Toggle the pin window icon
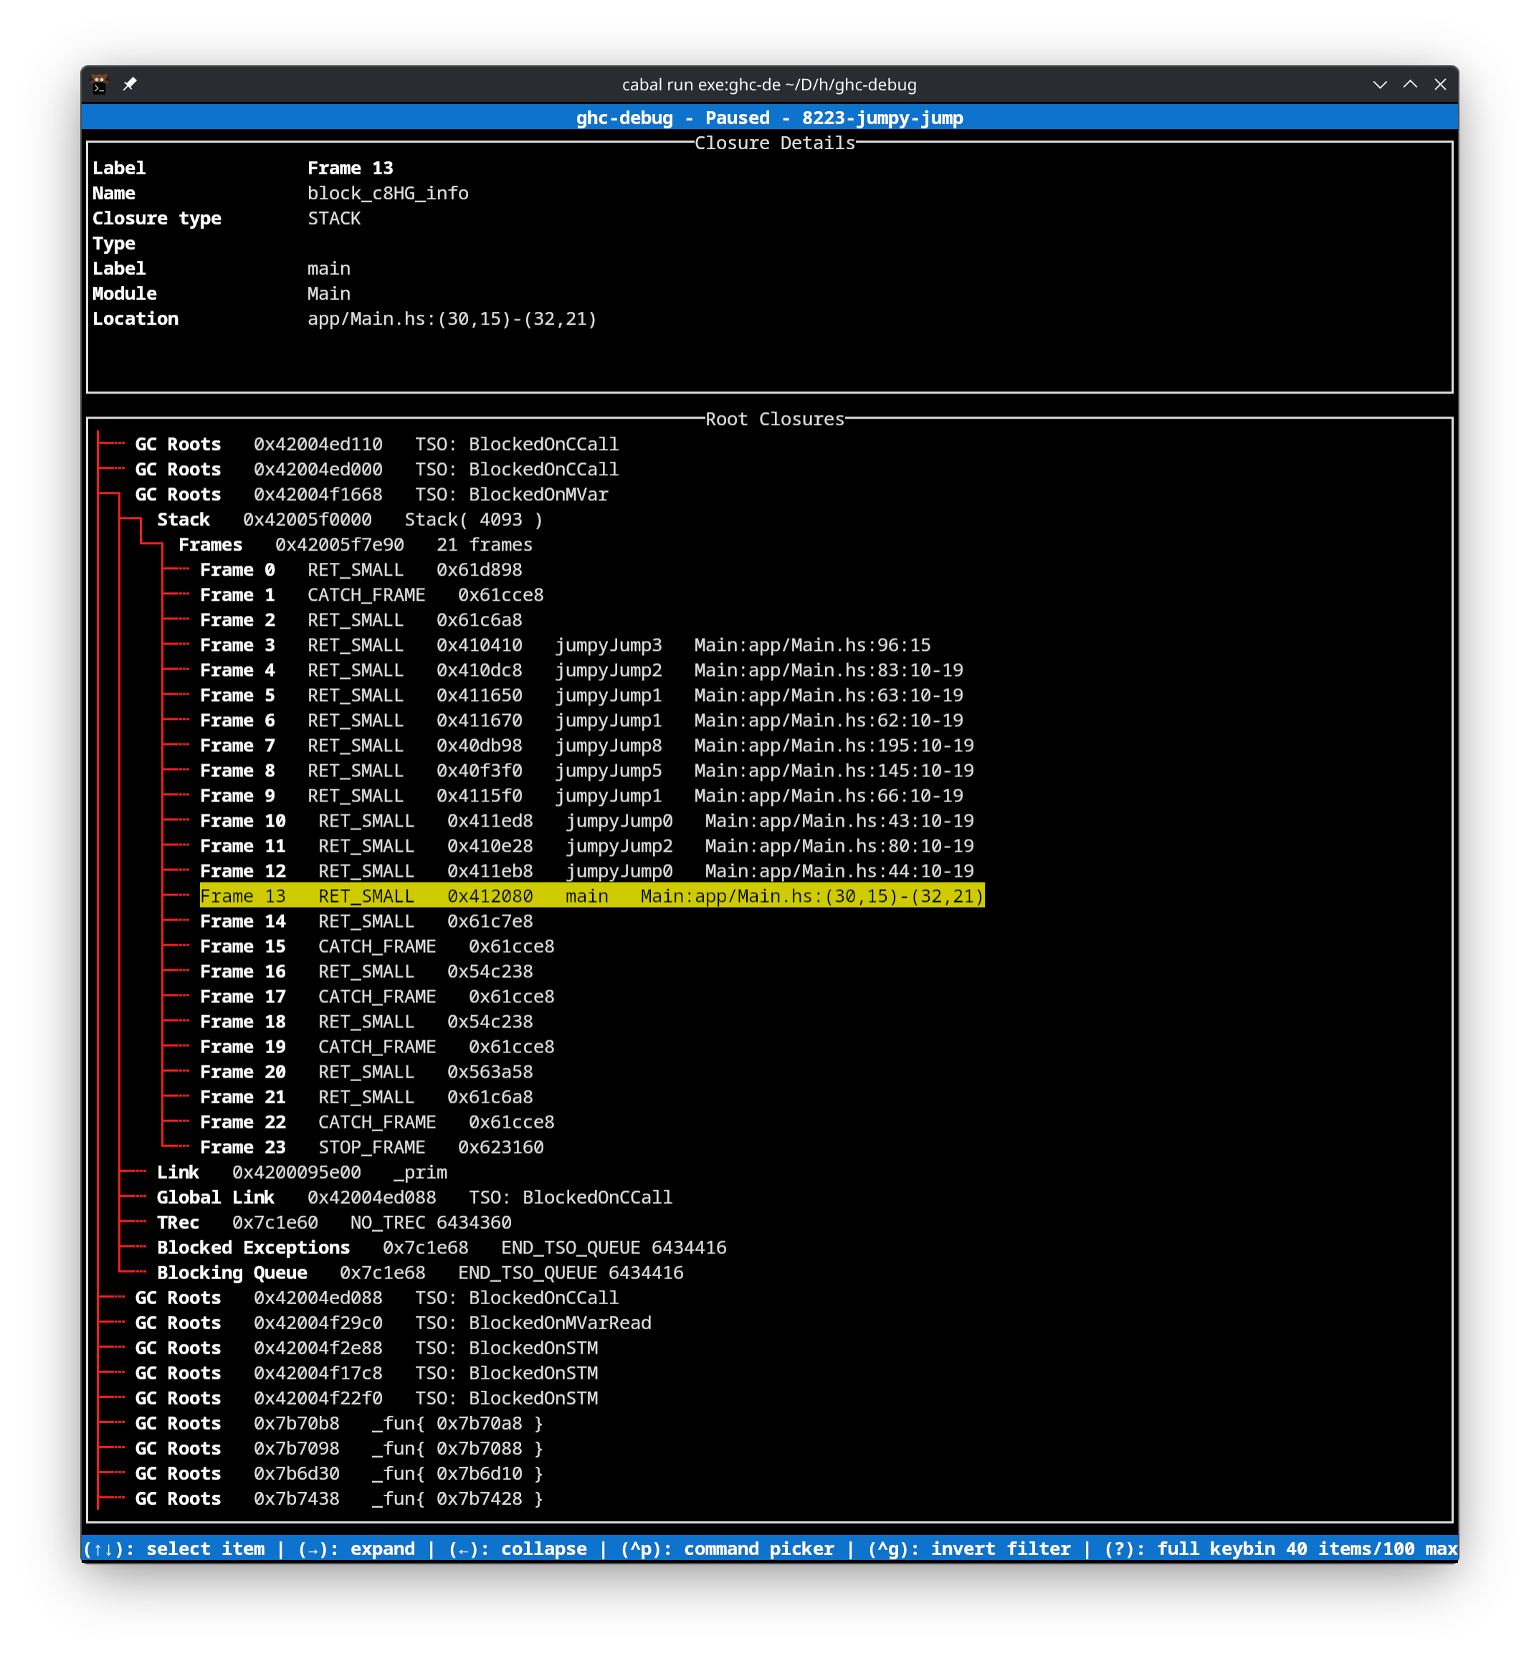This screenshot has height=1659, width=1539. (x=130, y=84)
